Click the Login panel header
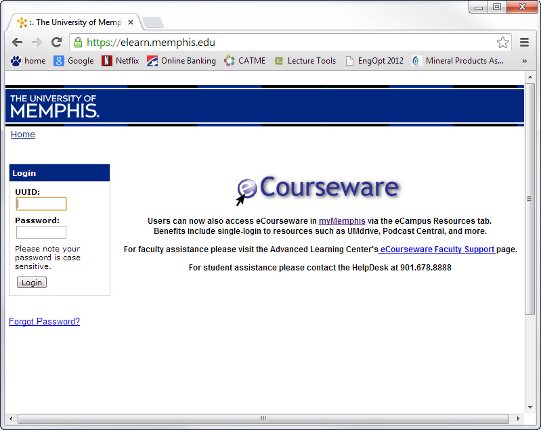 pos(60,173)
